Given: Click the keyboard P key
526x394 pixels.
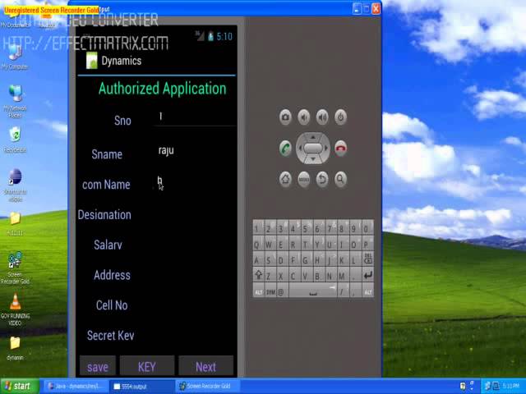Looking at the screenshot, I should [x=367, y=244].
